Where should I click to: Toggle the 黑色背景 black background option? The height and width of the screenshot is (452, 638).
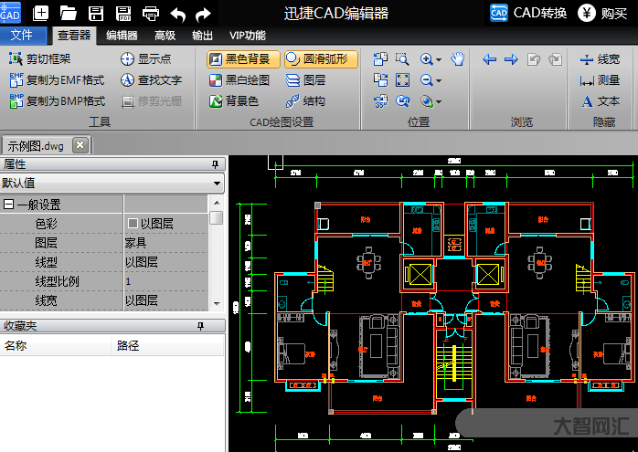pos(239,59)
